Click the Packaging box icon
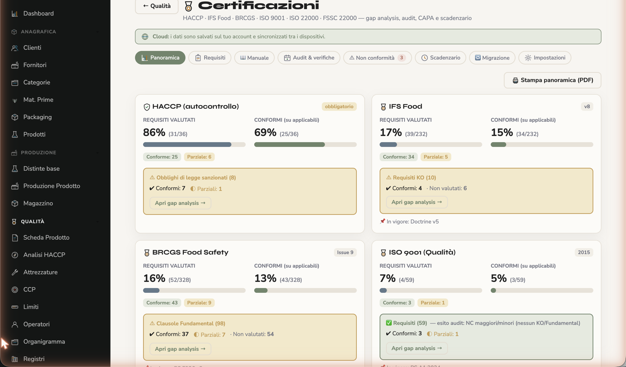 point(14,117)
